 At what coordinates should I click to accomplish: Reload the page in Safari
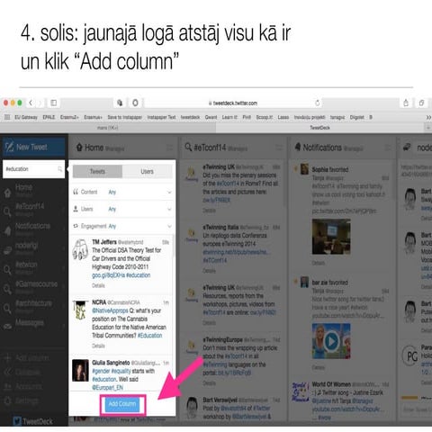317,103
